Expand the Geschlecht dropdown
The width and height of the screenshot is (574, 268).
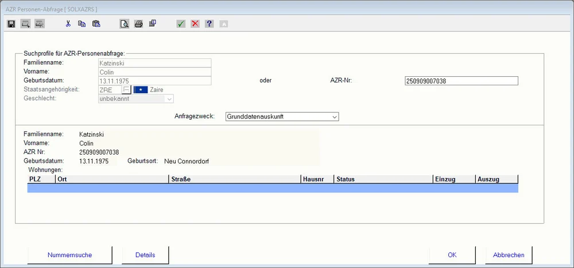169,99
